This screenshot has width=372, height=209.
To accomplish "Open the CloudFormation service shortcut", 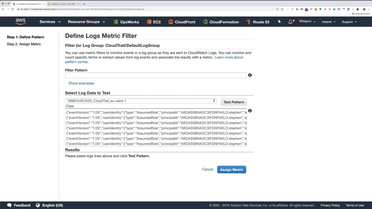I will tap(221, 22).
